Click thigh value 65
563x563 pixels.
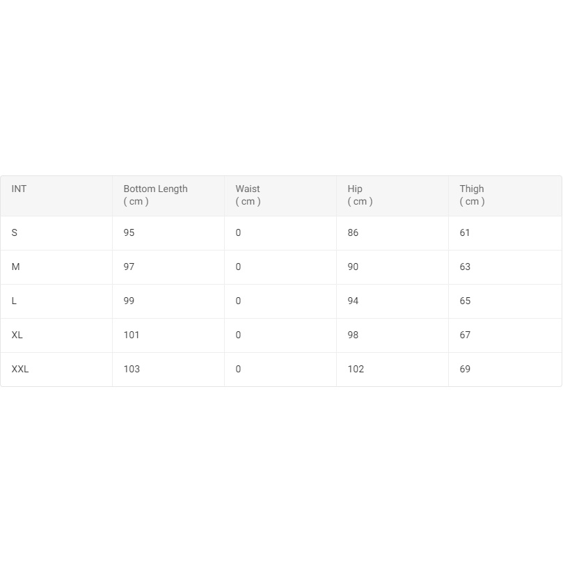(x=465, y=301)
